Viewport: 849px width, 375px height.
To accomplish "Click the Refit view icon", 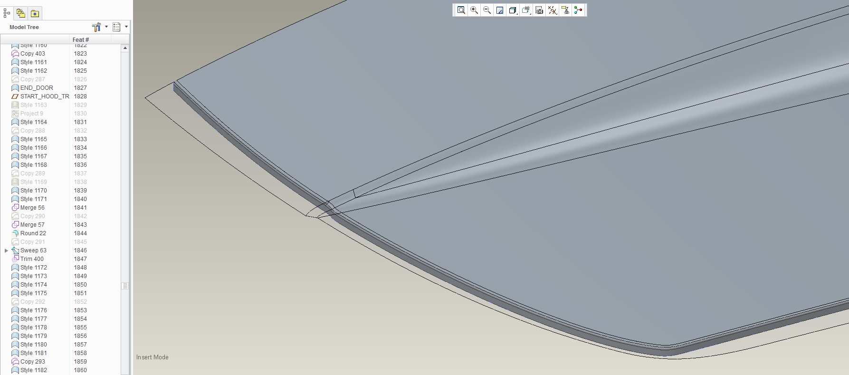I will coord(461,10).
